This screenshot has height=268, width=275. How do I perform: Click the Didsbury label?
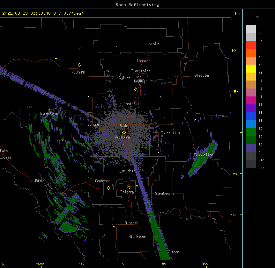(x=122, y=137)
